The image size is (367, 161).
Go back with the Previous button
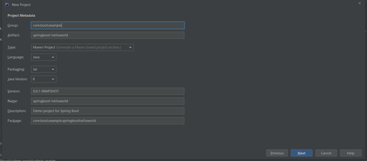point(277,153)
